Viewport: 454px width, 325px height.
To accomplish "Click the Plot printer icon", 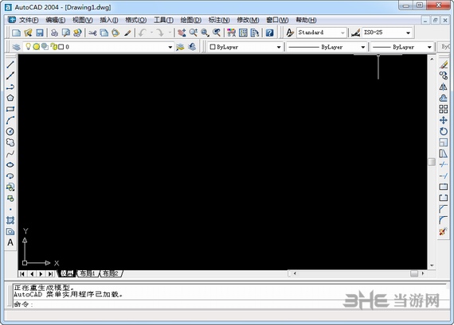I will (54, 33).
